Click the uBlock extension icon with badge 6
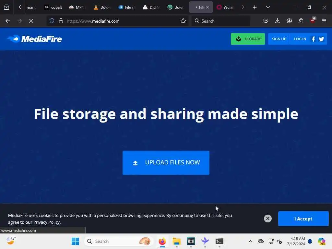Image resolution: width=332 pixels, height=249 pixels. 313,20
